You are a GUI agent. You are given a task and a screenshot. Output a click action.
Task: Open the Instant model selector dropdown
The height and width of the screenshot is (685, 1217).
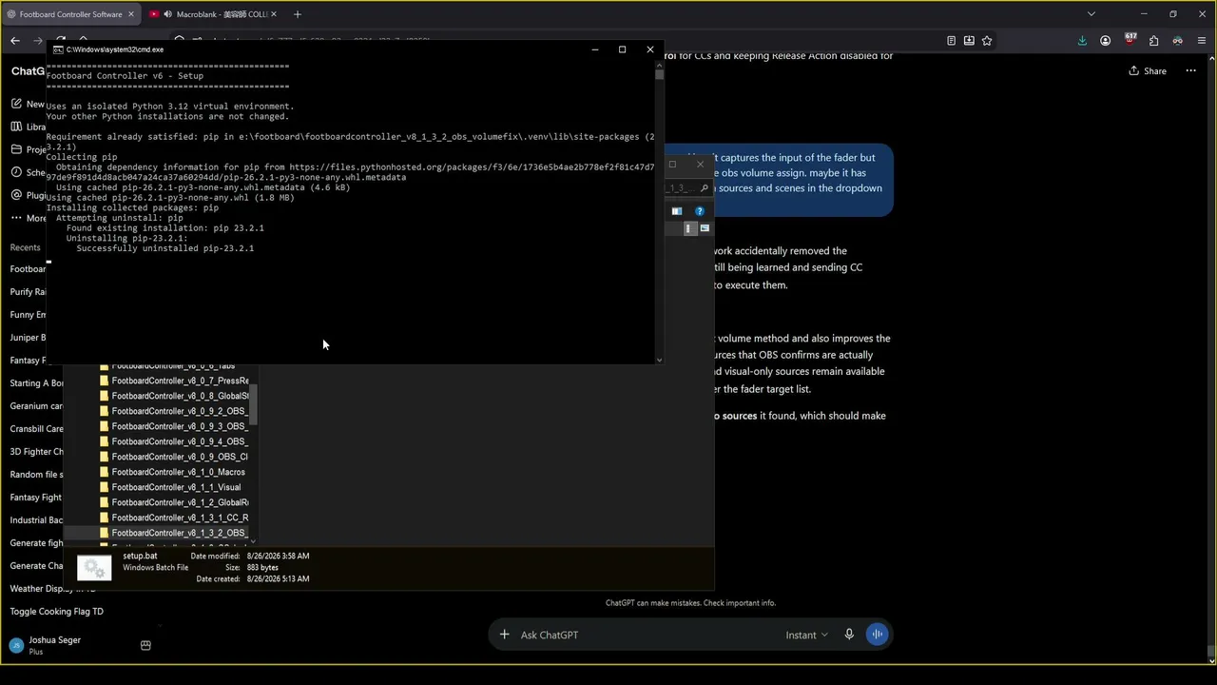(806, 635)
